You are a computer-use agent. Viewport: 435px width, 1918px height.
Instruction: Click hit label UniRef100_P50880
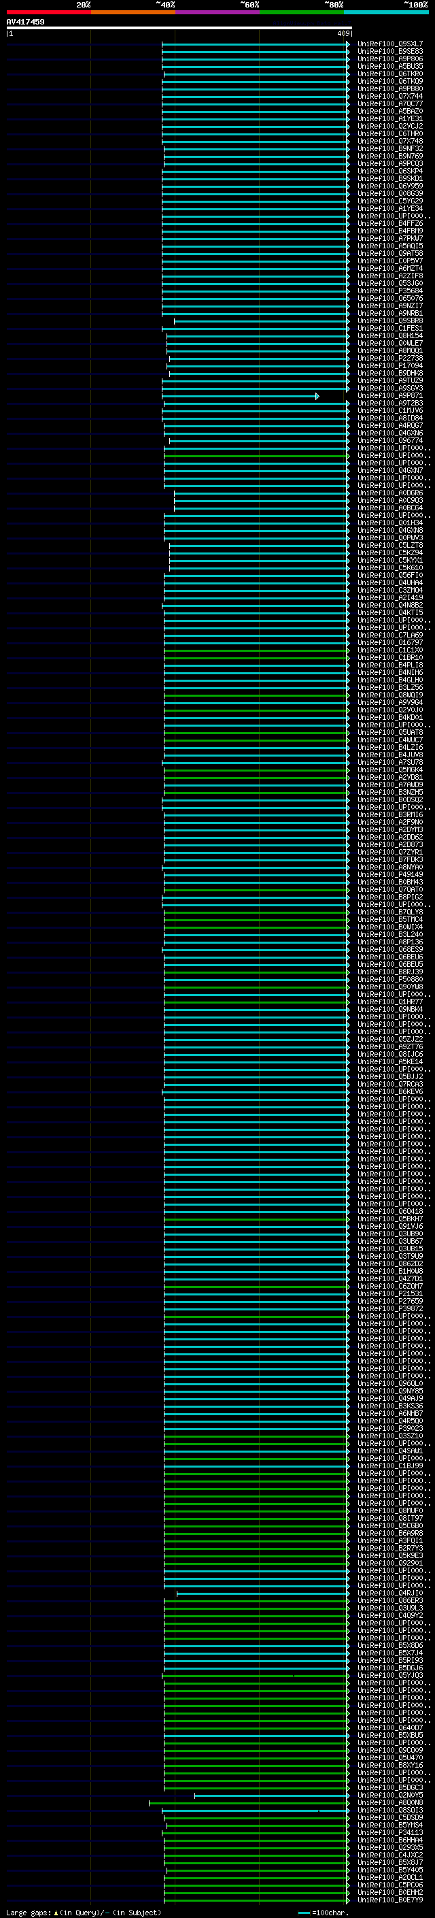click(x=390, y=979)
